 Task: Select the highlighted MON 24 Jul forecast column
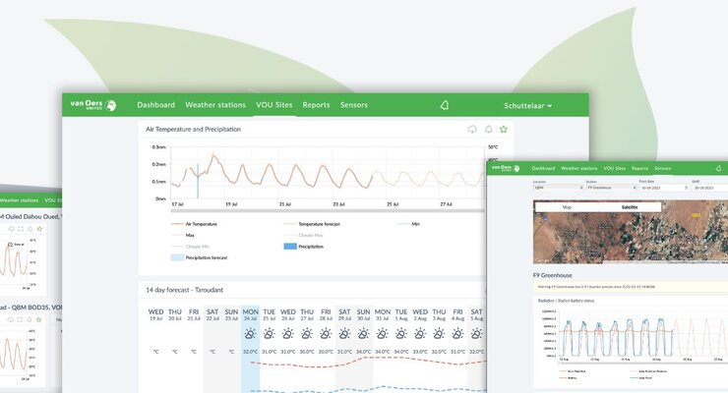[x=250, y=348]
